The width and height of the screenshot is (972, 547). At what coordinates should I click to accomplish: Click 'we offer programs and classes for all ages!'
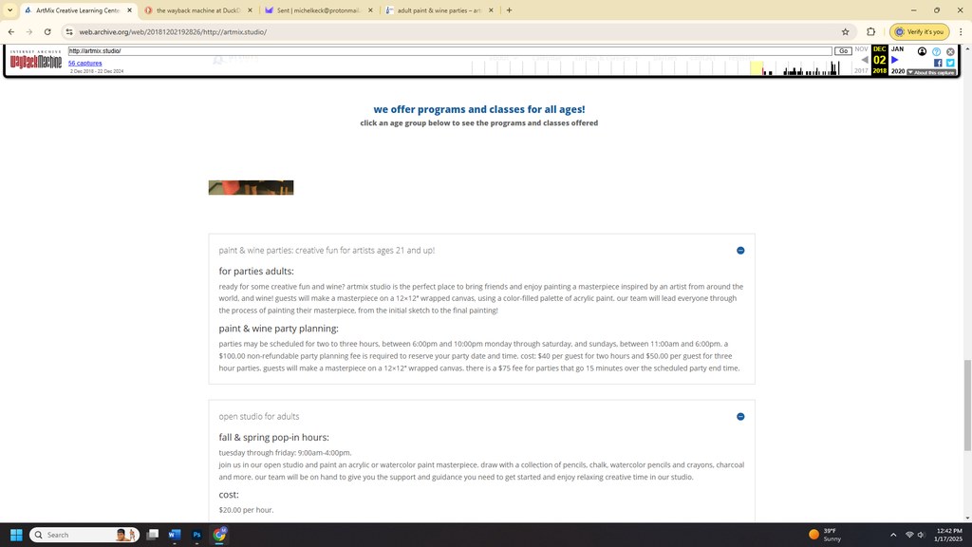pos(479,109)
